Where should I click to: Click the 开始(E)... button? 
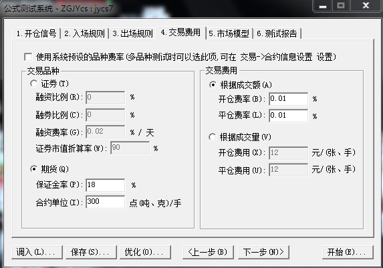pyautogui.click(x=348, y=252)
